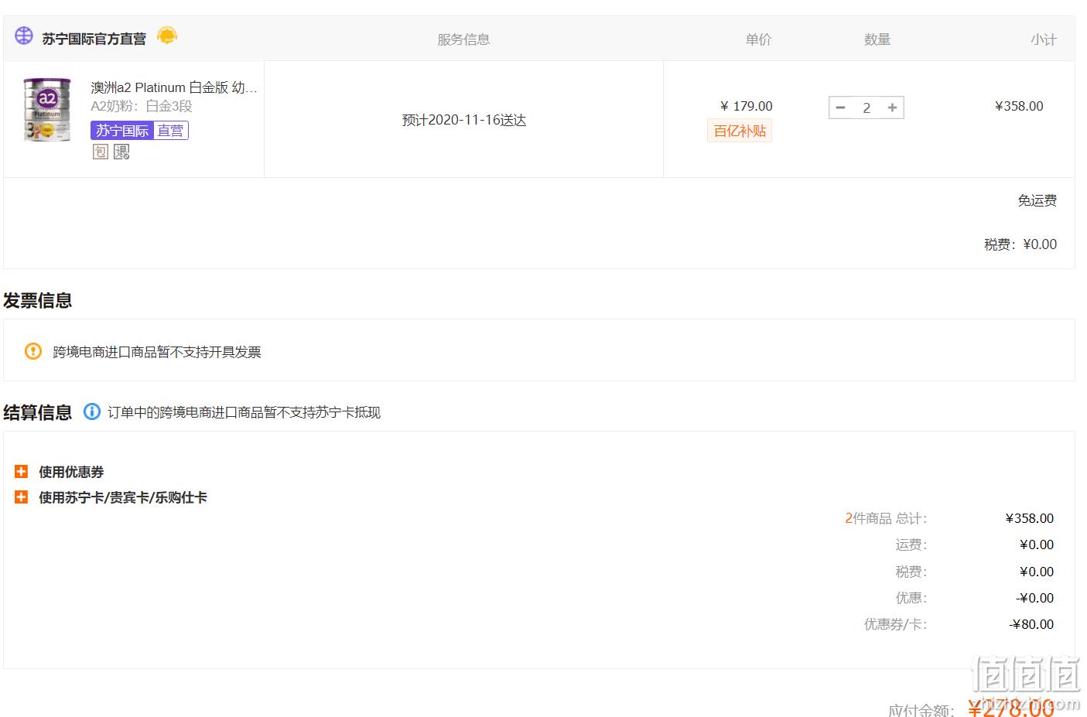Click the A2奶粉: 白金3段 spec text

coord(142,106)
